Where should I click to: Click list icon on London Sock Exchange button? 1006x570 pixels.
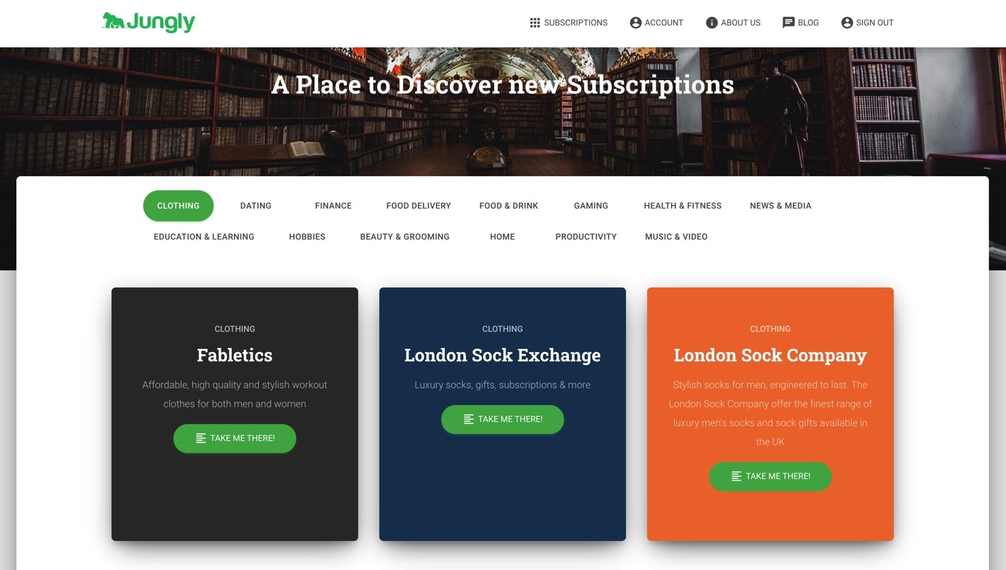click(469, 419)
